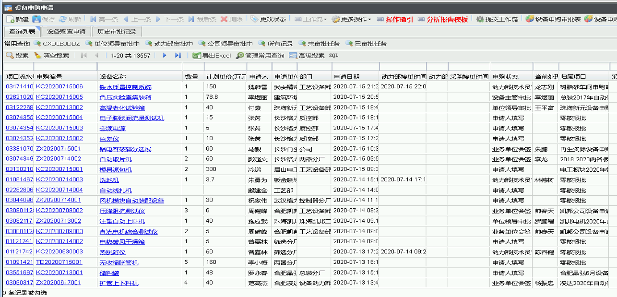Open the 洗地机 device link
The height and width of the screenshot is (297, 617).
[109, 180]
